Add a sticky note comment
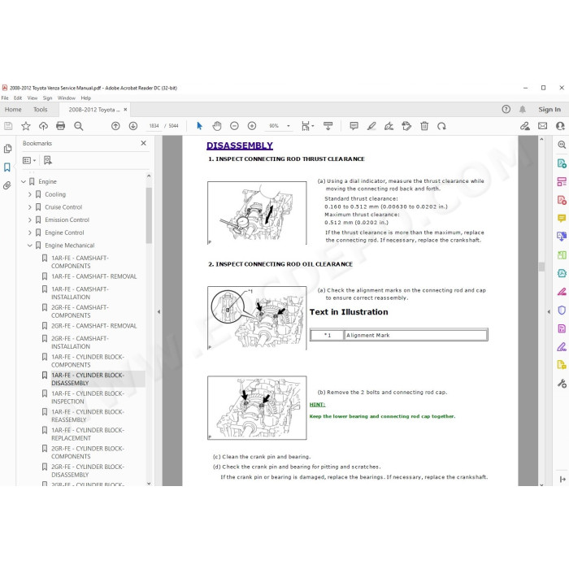 [x=354, y=126]
